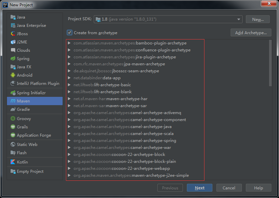Uncheck Create from archetype checkbox

click(x=70, y=33)
